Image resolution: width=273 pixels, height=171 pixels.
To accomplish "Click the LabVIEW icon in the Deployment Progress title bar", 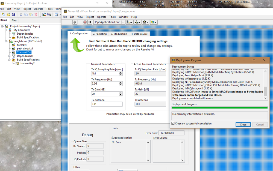I will pyautogui.click(x=174, y=60).
